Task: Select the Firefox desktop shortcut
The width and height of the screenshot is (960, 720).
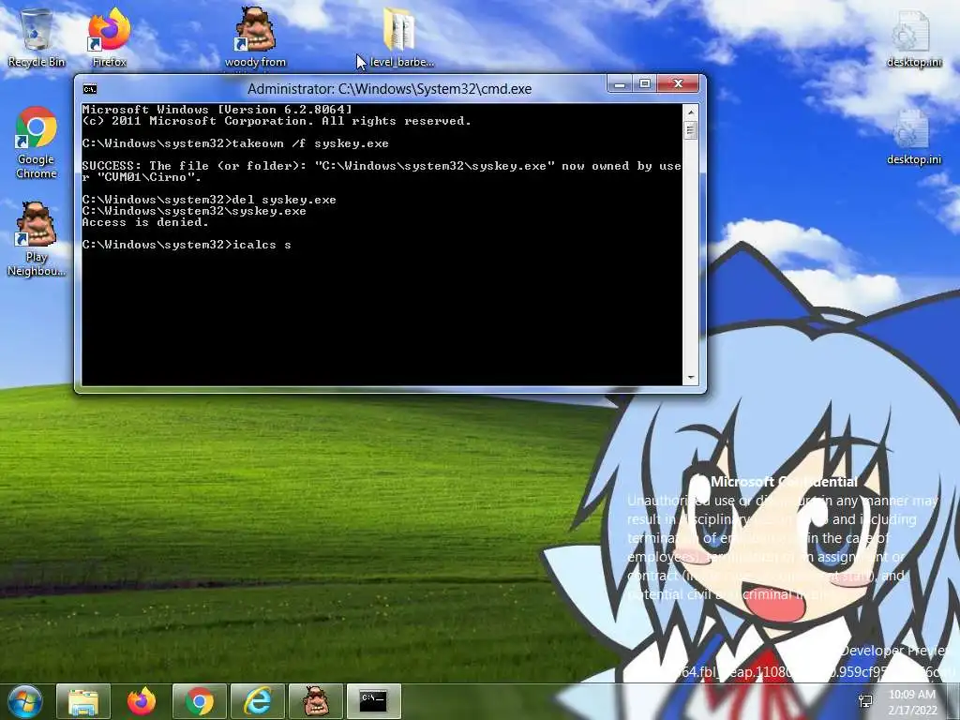Action: pyautogui.click(x=109, y=37)
